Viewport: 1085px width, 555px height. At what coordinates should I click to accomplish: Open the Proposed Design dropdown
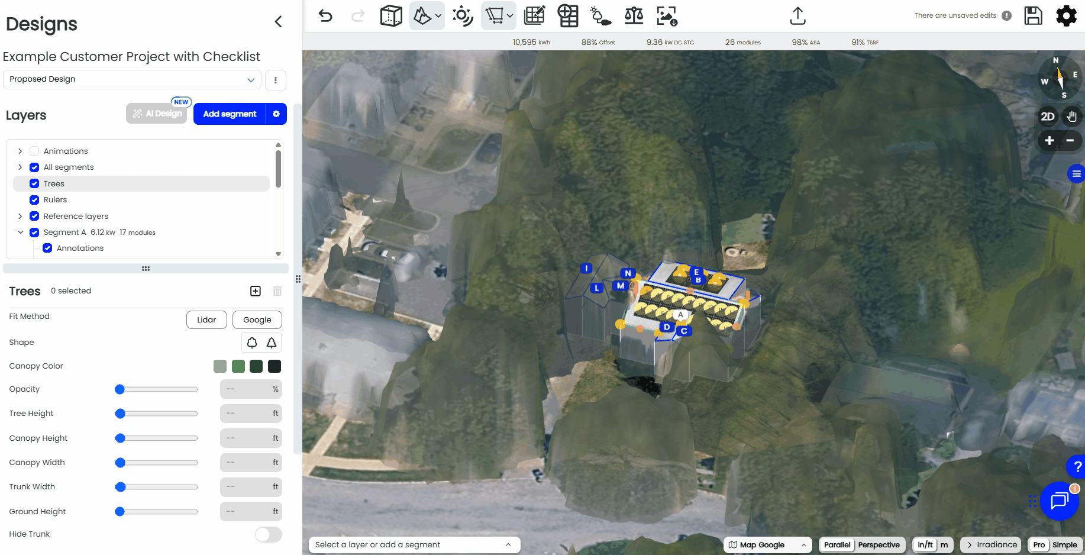pyautogui.click(x=132, y=79)
